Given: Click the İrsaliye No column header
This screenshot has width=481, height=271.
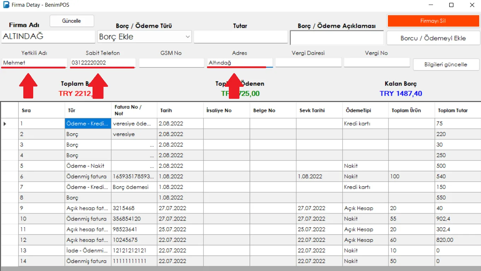Looking at the screenshot, I should (227, 110).
